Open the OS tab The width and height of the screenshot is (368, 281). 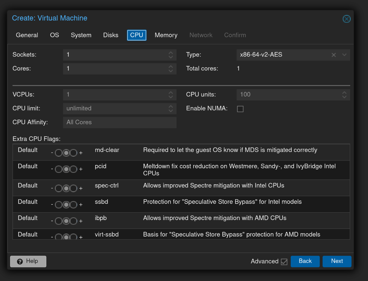pyautogui.click(x=54, y=35)
